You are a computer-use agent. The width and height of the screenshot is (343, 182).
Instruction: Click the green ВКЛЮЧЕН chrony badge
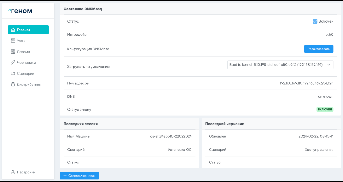pyautogui.click(x=325, y=110)
